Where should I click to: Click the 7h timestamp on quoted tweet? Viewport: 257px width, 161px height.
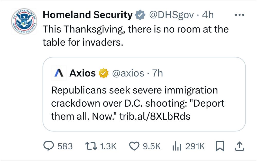(158, 73)
